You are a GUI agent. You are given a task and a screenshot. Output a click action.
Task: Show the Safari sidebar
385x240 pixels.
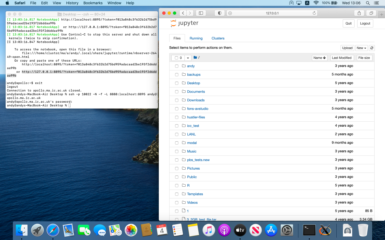coord(201,13)
